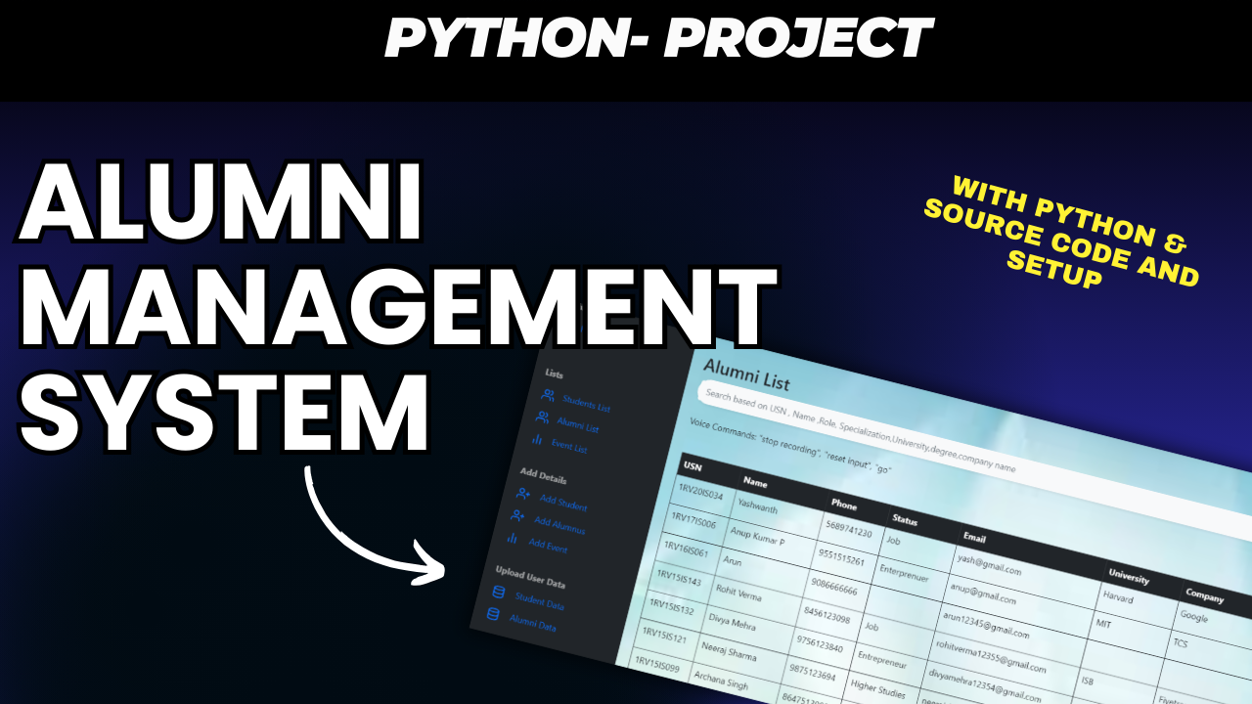Click email yash@gmail.com
1252x704 pixels.
pos(990,565)
